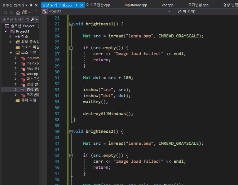Click the Forward navigation arrow in Solution Explorer
The width and height of the screenshot is (238, 185).
click(12, 12)
